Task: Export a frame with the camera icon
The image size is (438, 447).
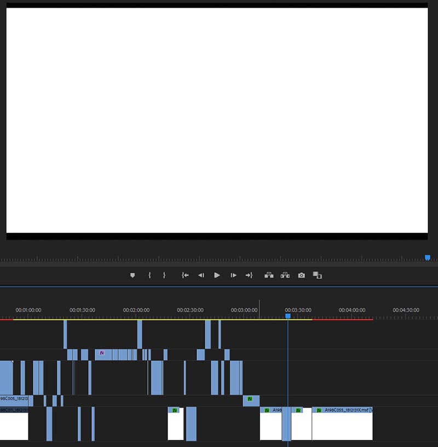Action: point(302,275)
